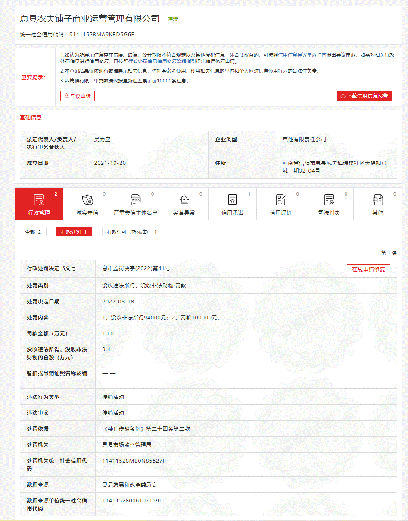Select the 经营异常 alarm icon
This screenshot has height=521, width=408.
click(x=184, y=200)
